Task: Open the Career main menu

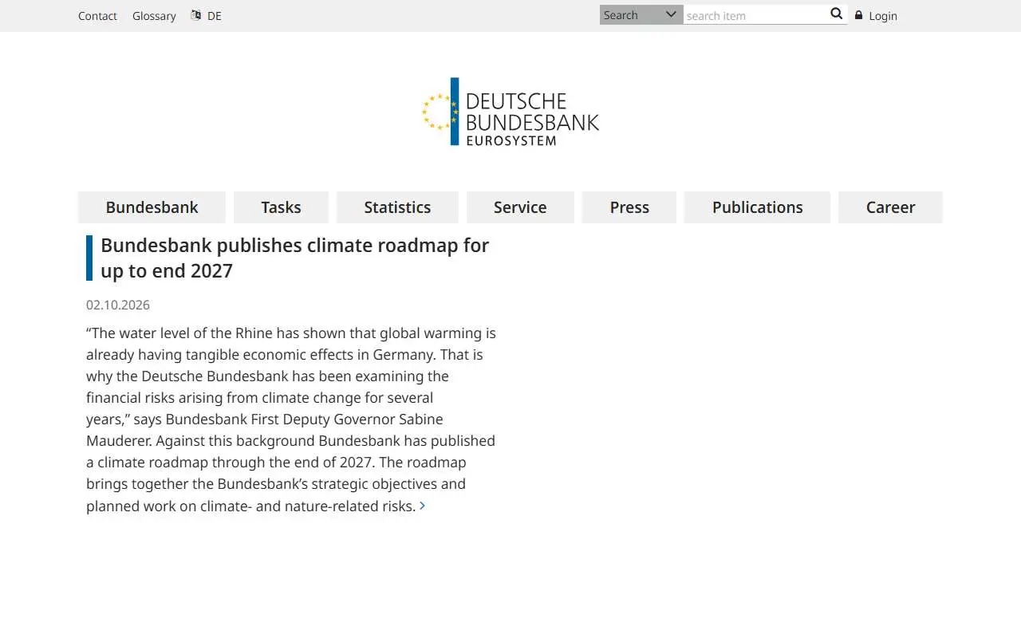Action: [x=890, y=207]
